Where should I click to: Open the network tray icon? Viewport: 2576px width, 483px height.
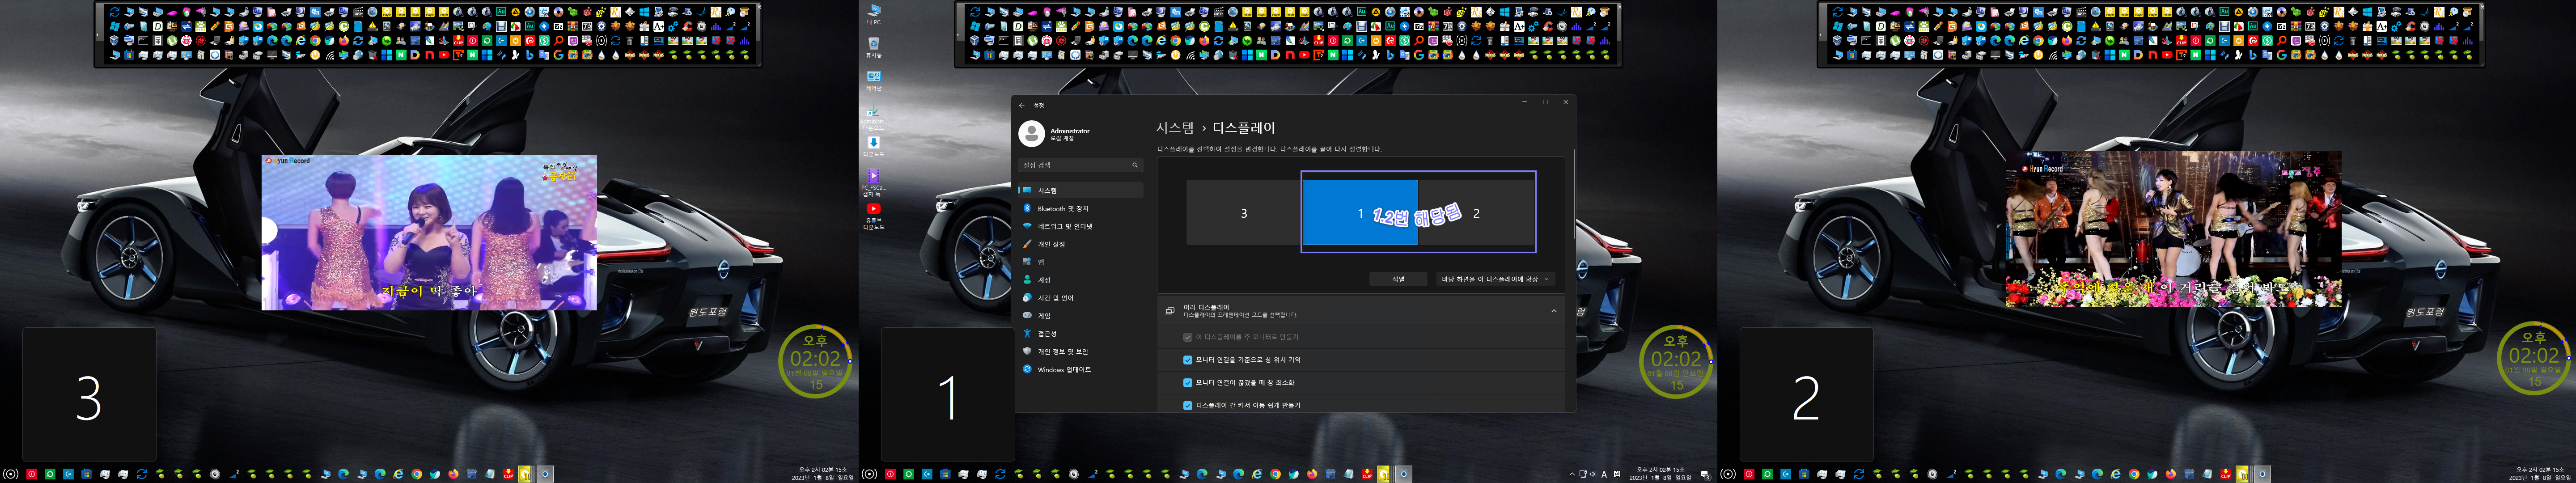click(1583, 474)
